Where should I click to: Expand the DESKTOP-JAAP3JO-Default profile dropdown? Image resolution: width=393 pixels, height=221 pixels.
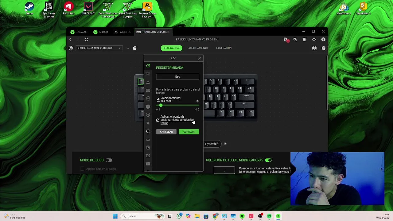coord(99,48)
